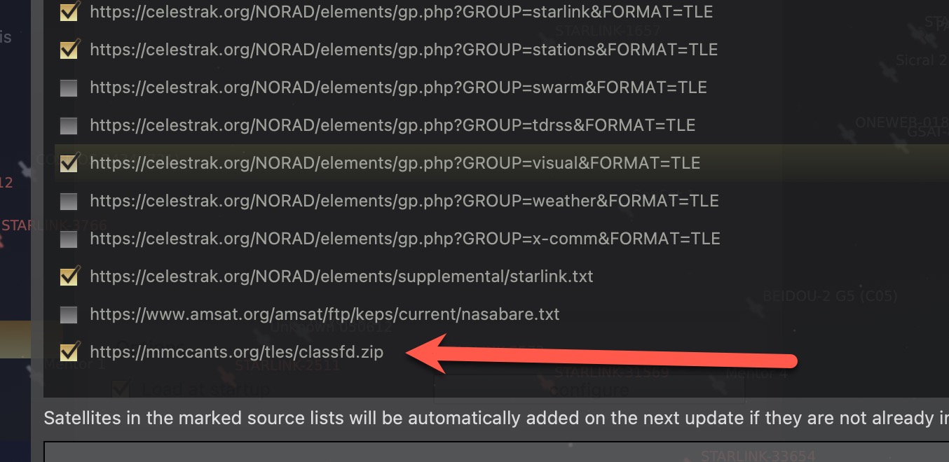The image size is (949, 462).
Task: Enable the tdrss group source checkbox
Action: point(69,126)
